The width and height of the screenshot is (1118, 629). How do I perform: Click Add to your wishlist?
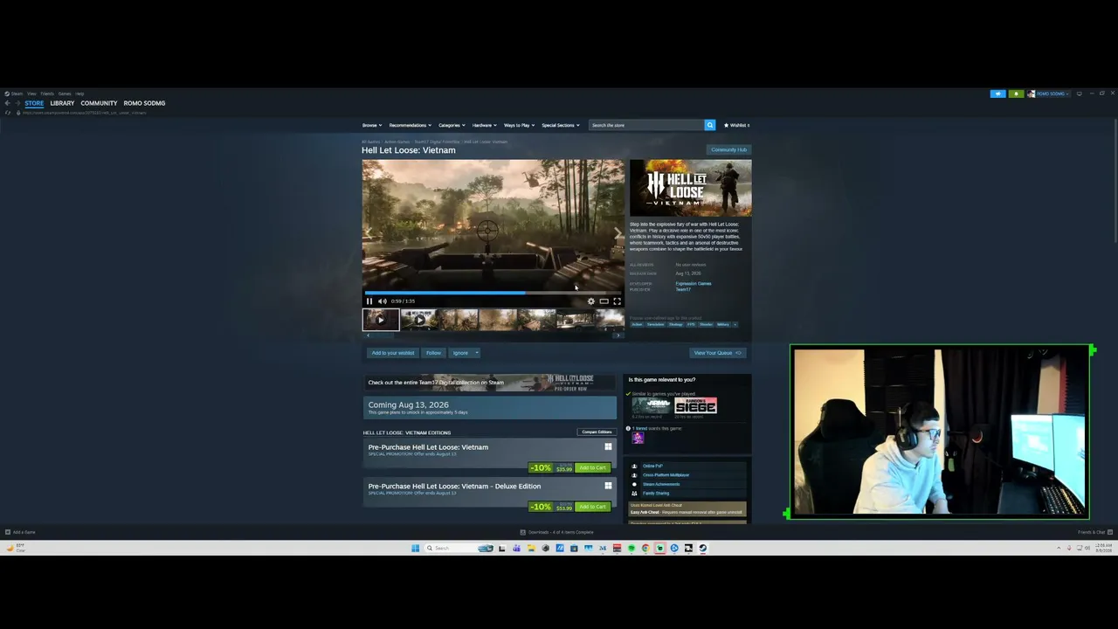pos(393,353)
